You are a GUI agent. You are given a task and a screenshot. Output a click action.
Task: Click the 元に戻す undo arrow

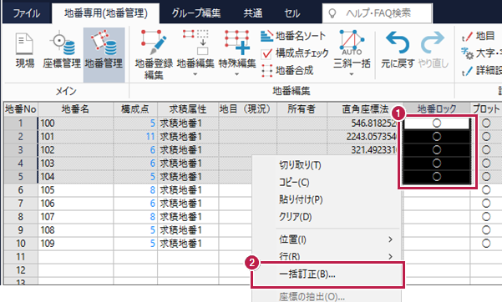coord(398,49)
